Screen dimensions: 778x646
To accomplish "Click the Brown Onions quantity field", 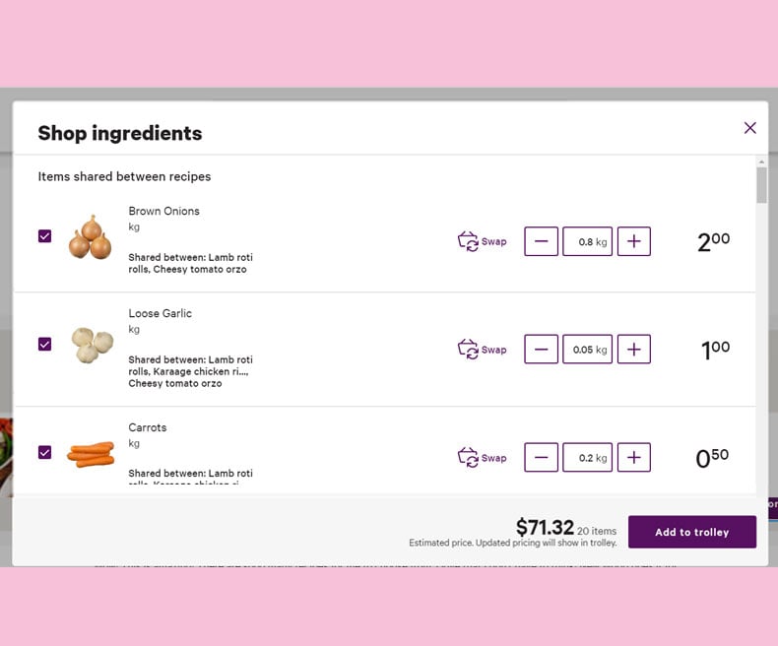I will click(x=587, y=241).
